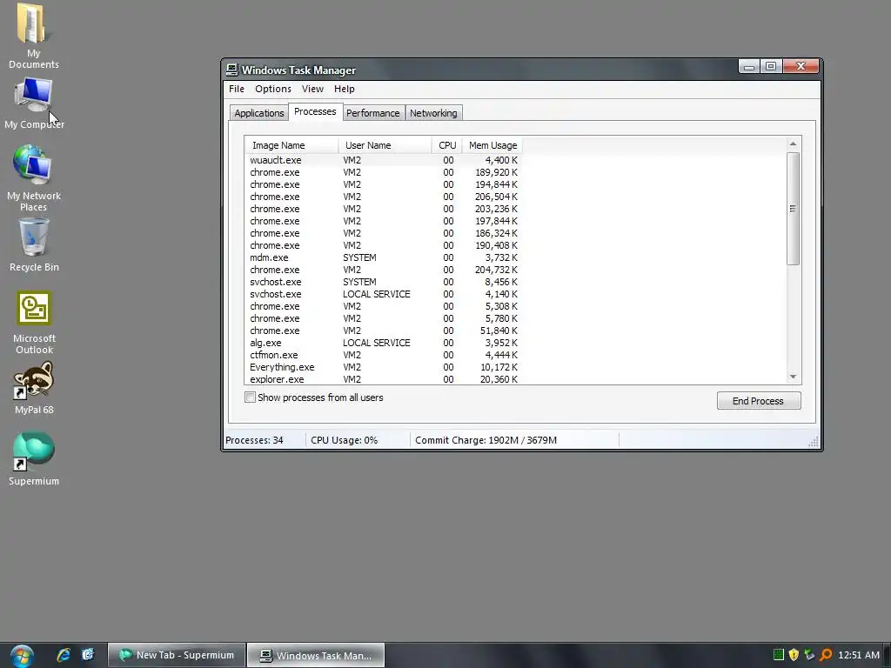891x668 pixels.
Task: Sort by the CPU column header
Action: tap(446, 145)
